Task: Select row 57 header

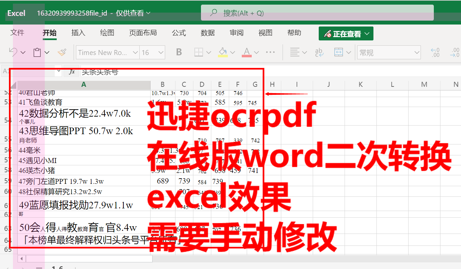Action: click(x=8, y=160)
